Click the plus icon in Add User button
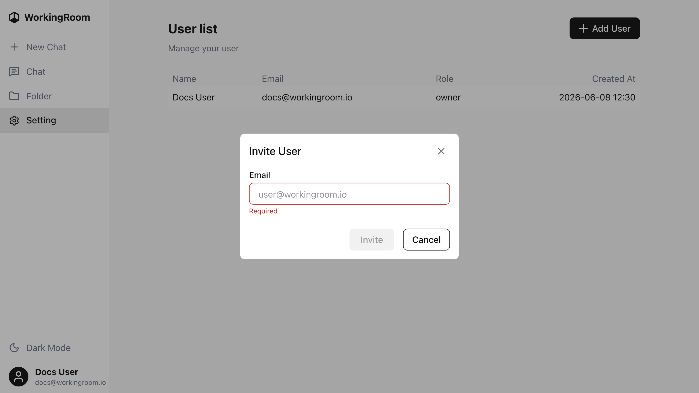The image size is (699, 393). tap(583, 28)
